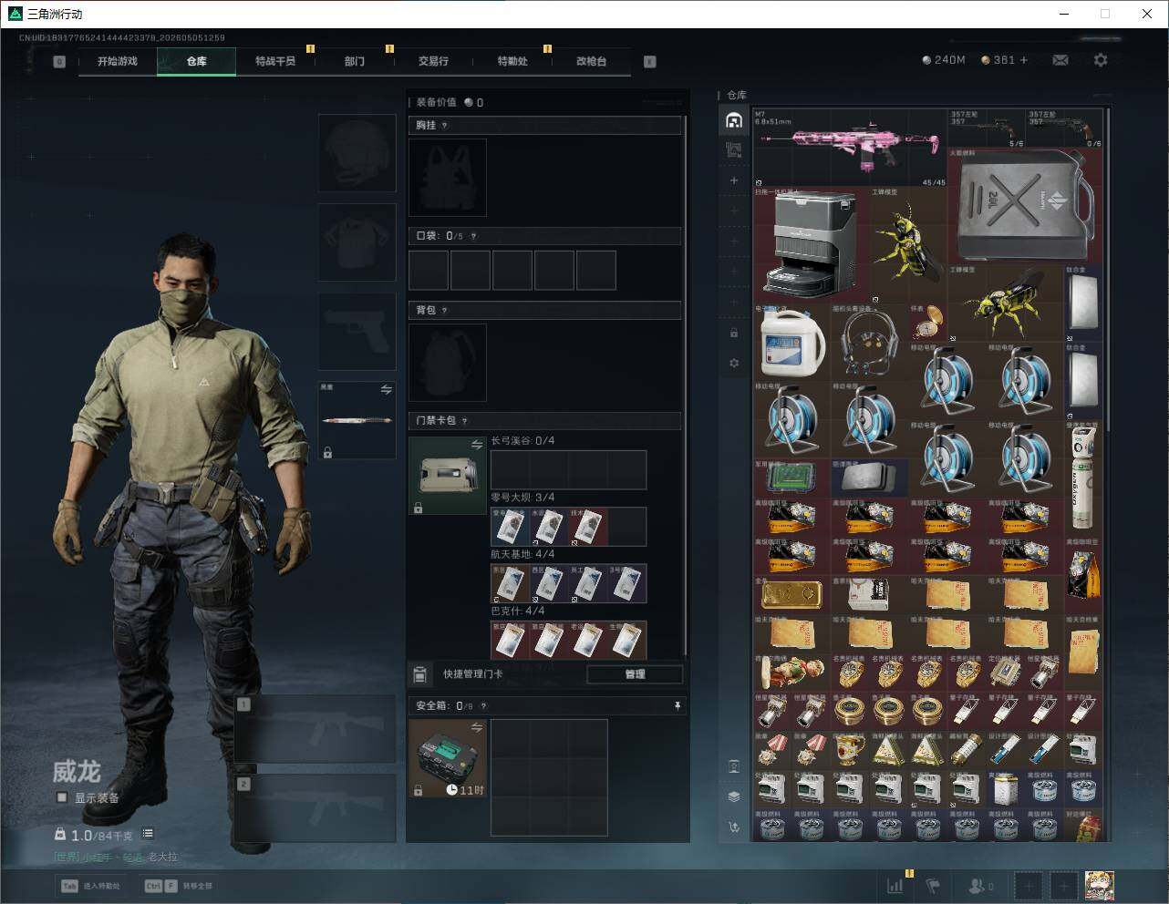
Task: Open the player avatar in bottom right
Action: [1099, 885]
